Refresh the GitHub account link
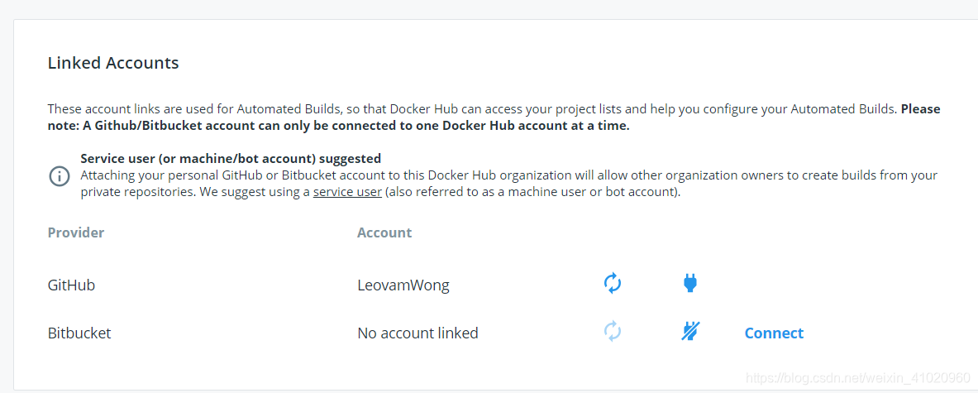Image resolution: width=978 pixels, height=393 pixels. point(613,284)
